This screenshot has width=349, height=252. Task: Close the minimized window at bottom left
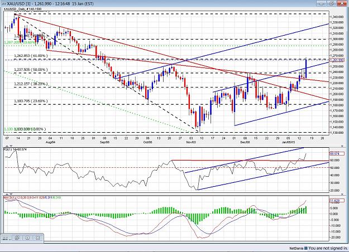tap(37, 238)
